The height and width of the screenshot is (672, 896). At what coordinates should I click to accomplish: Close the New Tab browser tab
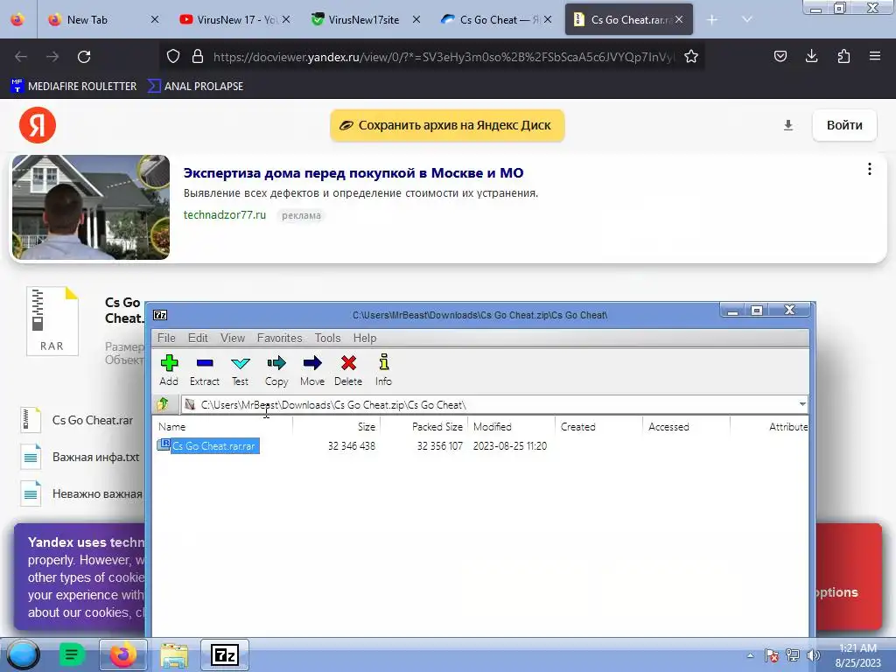[x=155, y=19]
